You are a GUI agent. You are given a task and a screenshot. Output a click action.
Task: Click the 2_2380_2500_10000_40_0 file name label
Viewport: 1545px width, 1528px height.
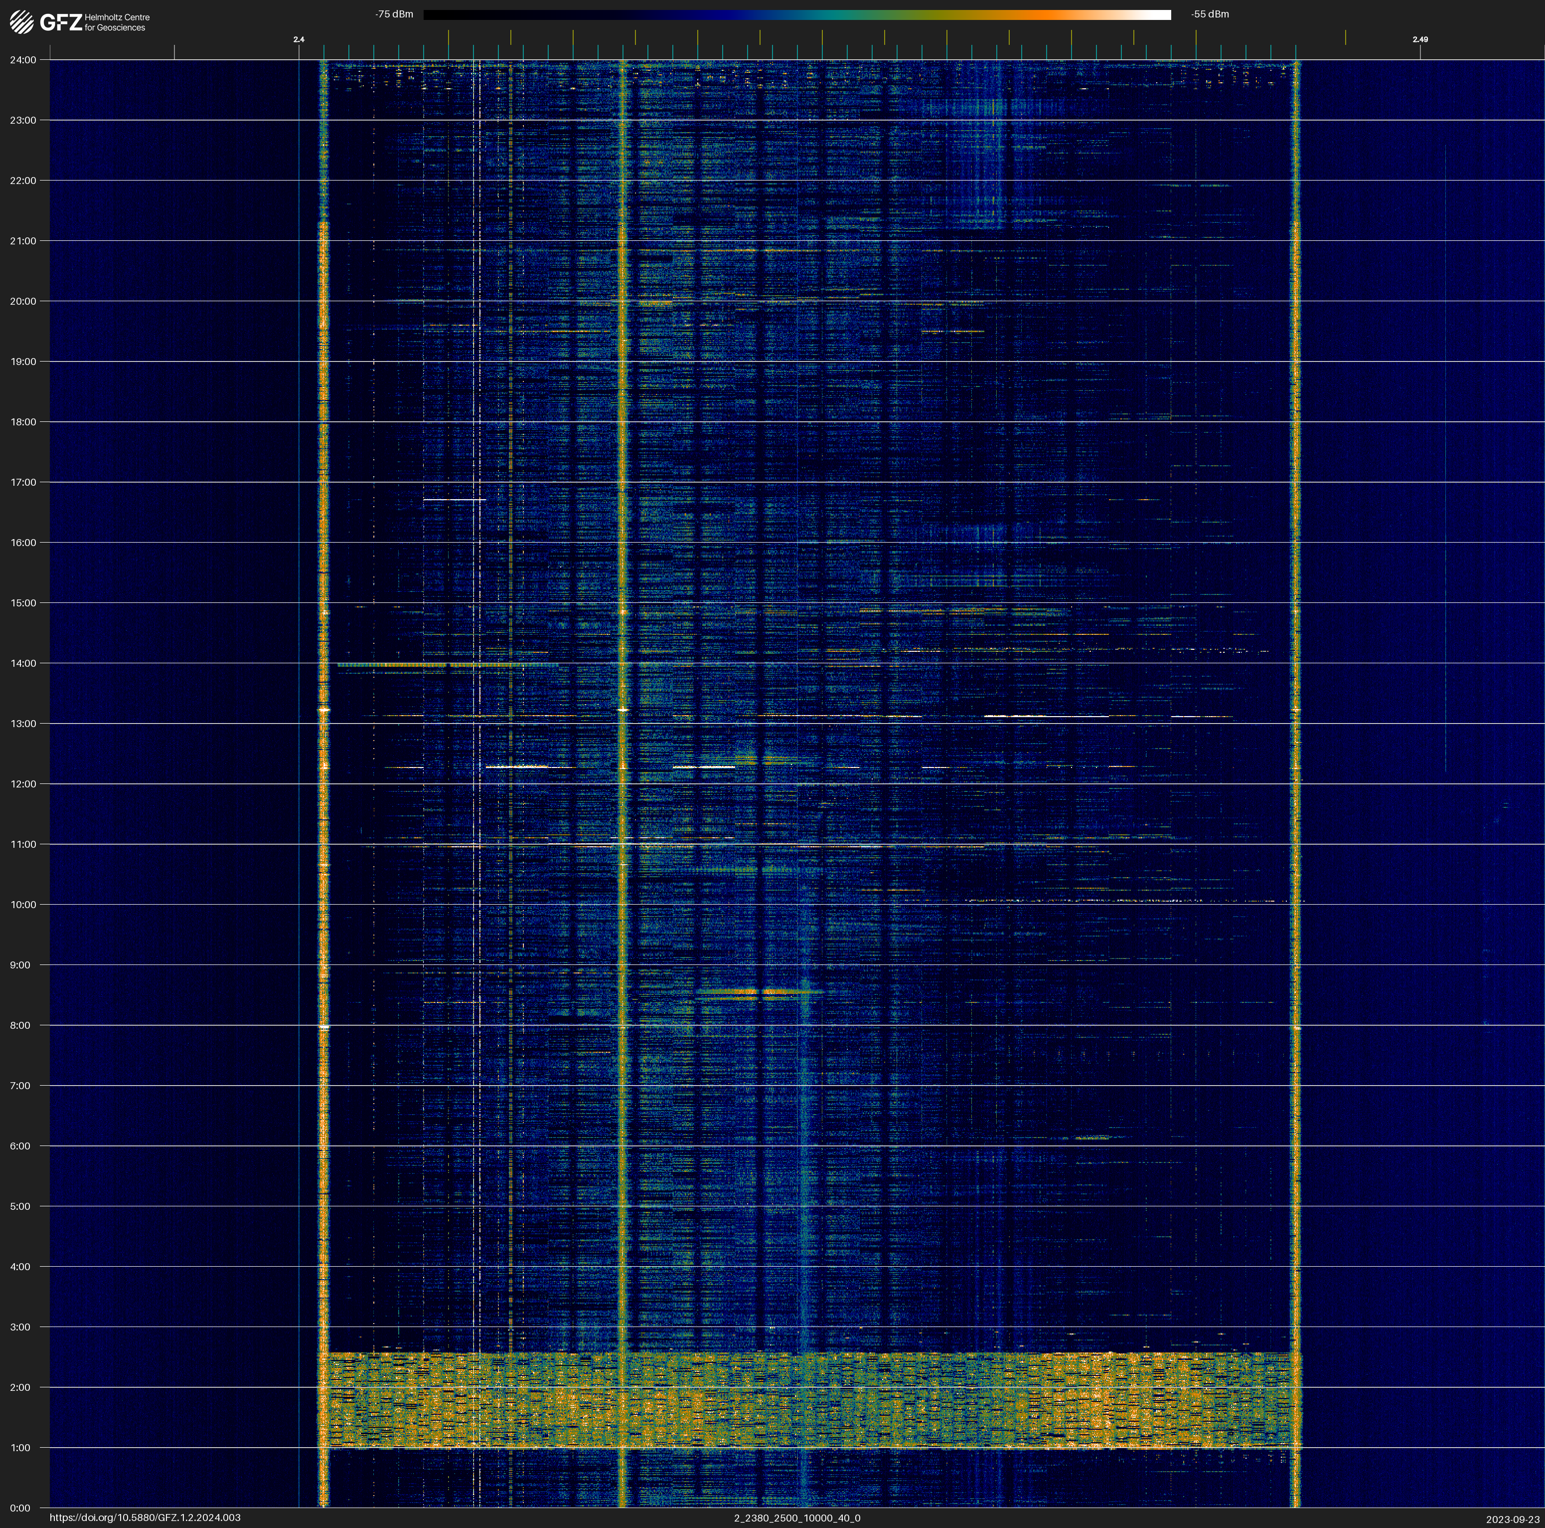click(x=796, y=1518)
